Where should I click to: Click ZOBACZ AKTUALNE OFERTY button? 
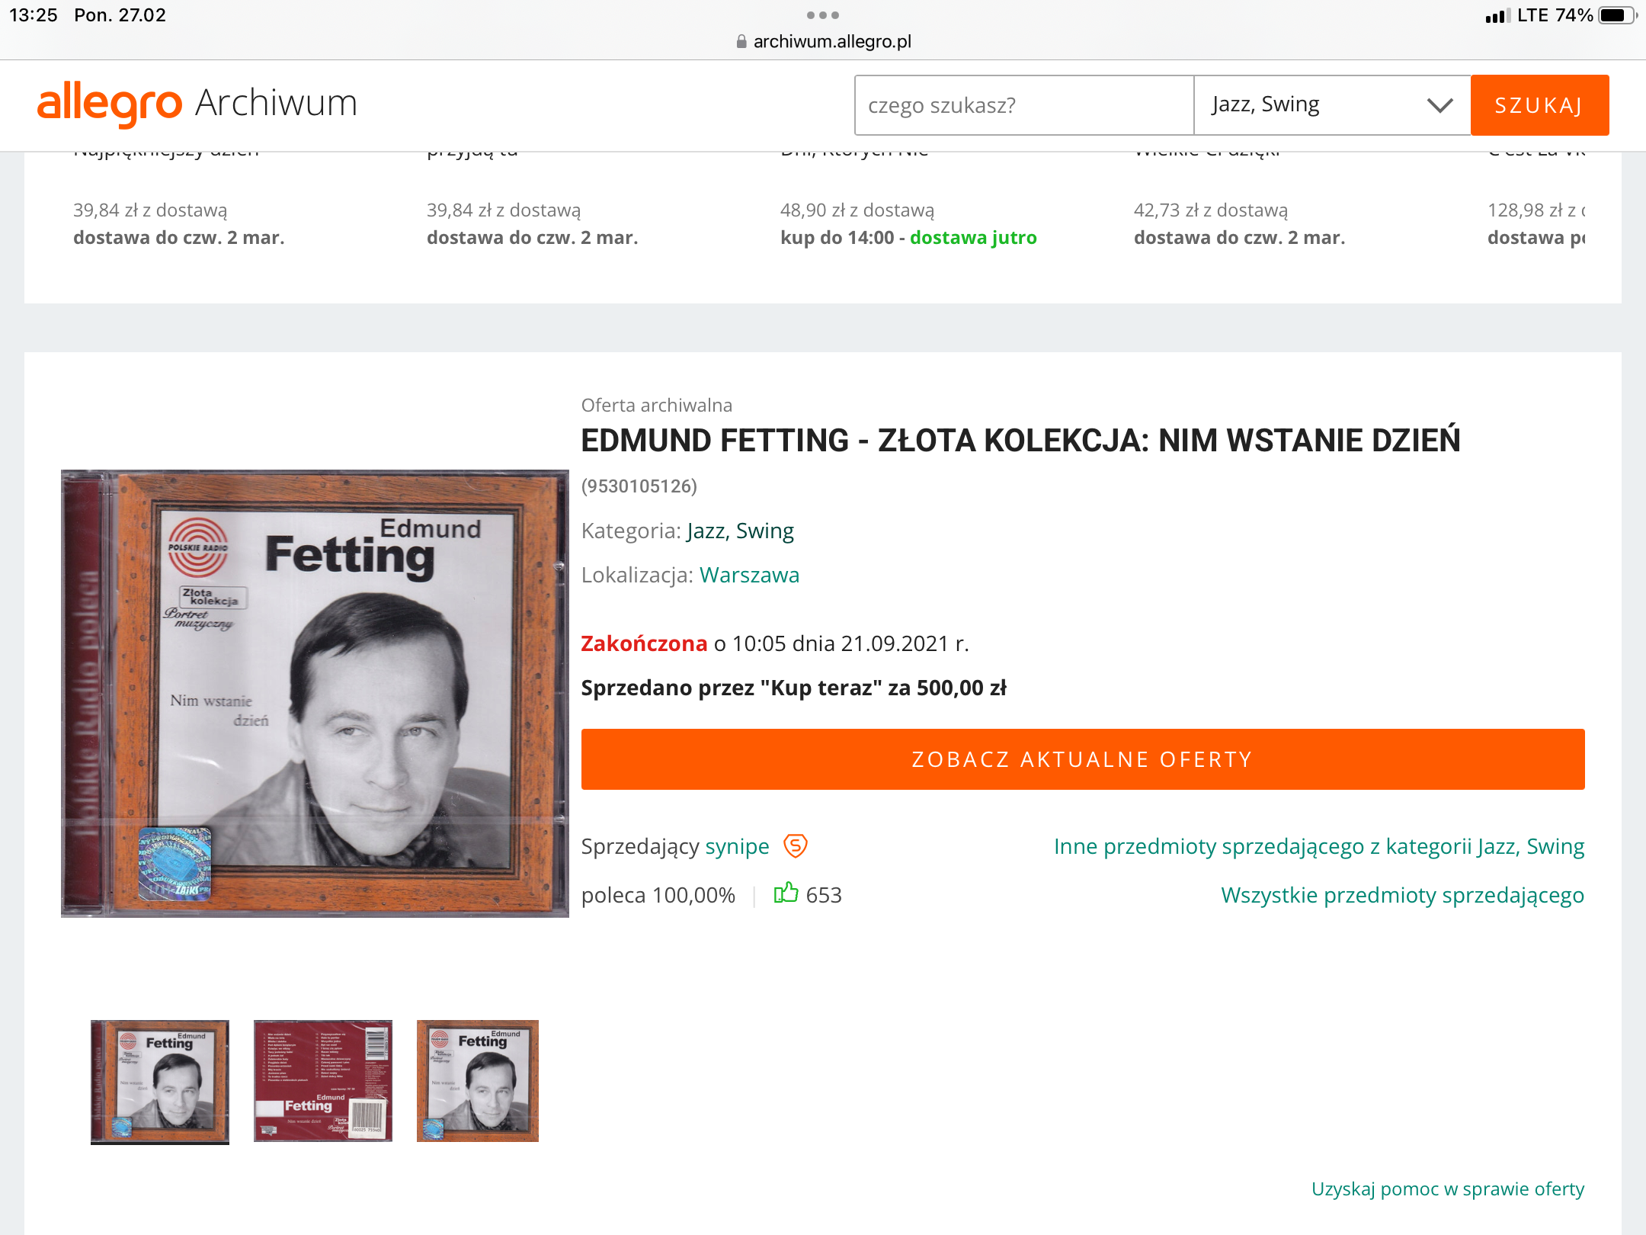[x=1082, y=759]
